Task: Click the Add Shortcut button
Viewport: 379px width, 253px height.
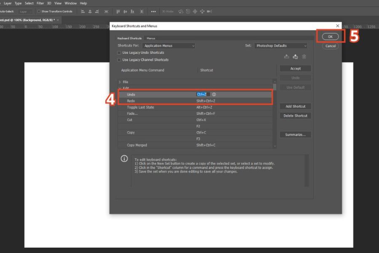Action: tap(295, 106)
